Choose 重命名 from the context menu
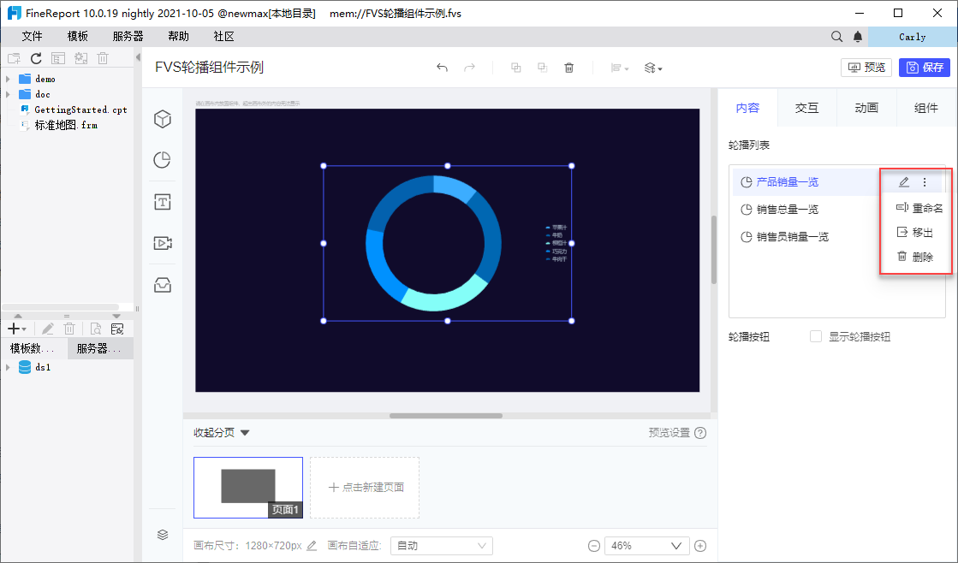This screenshot has width=958, height=563. point(919,208)
